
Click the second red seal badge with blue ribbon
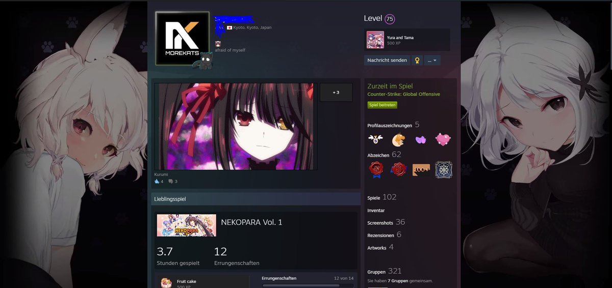(x=398, y=169)
